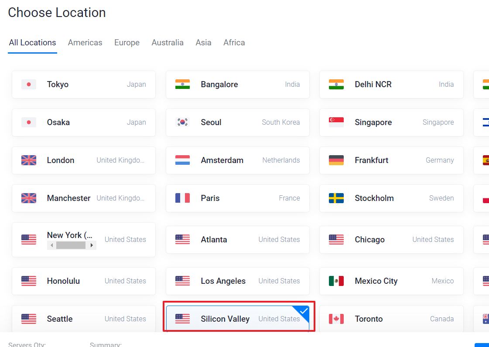Click the Singapore flag icon

(336, 122)
